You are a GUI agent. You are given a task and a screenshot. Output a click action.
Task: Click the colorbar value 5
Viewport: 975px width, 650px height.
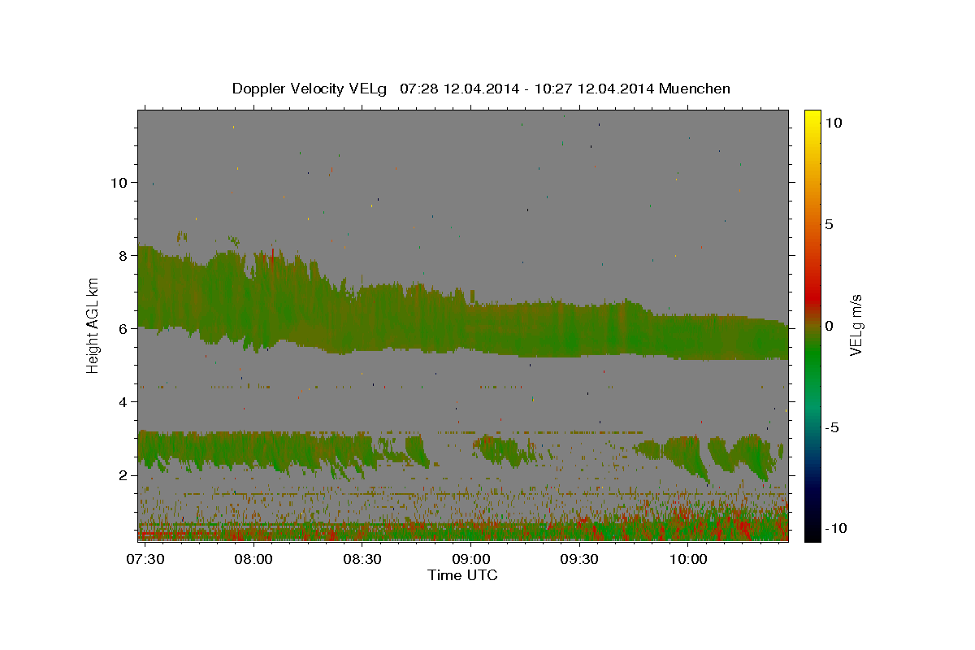pos(829,224)
